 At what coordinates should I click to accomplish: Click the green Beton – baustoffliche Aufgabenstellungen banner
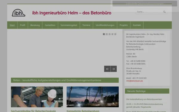[x=65, y=80]
